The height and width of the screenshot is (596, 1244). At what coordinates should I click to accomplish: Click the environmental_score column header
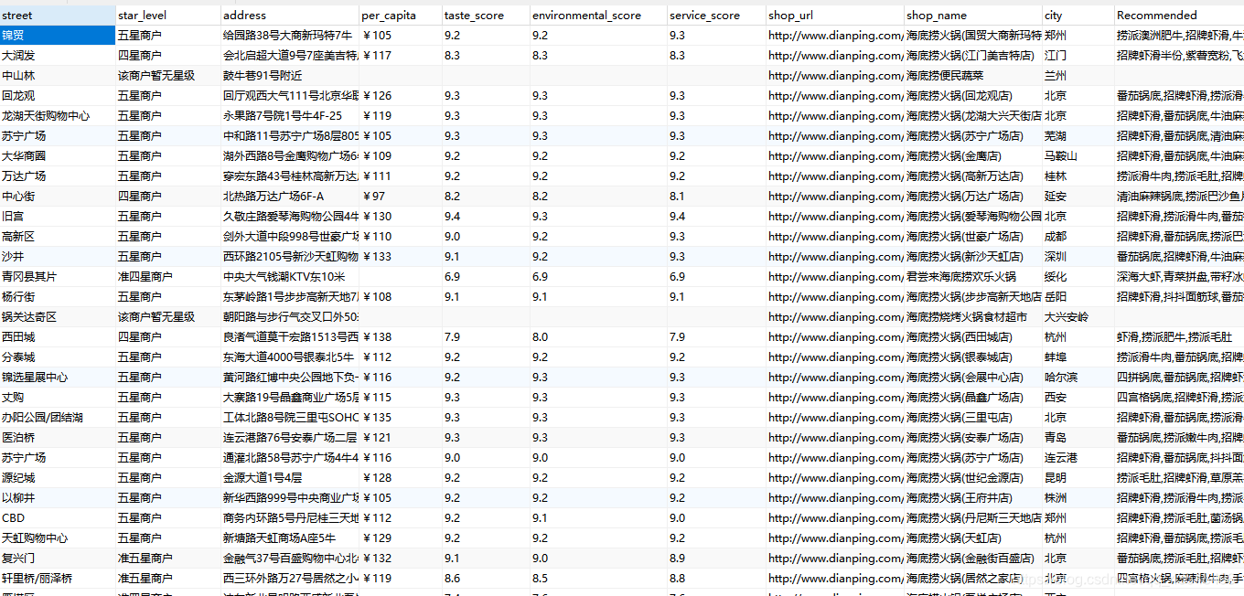(598, 15)
